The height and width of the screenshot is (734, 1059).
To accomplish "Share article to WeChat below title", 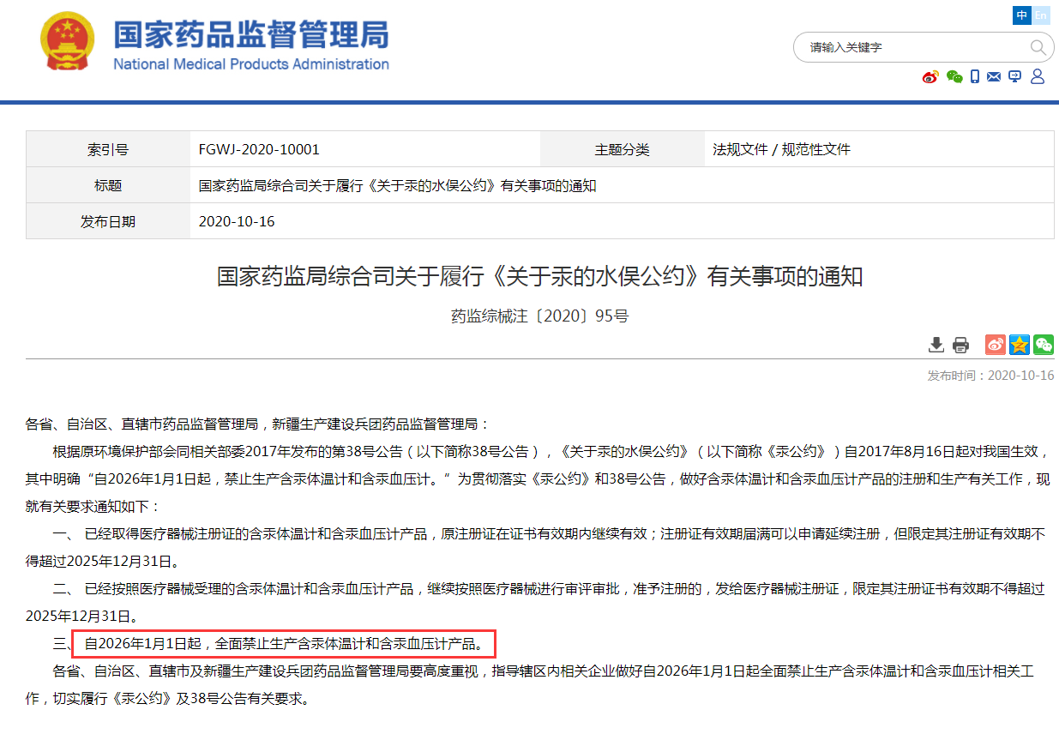I will point(1043,345).
